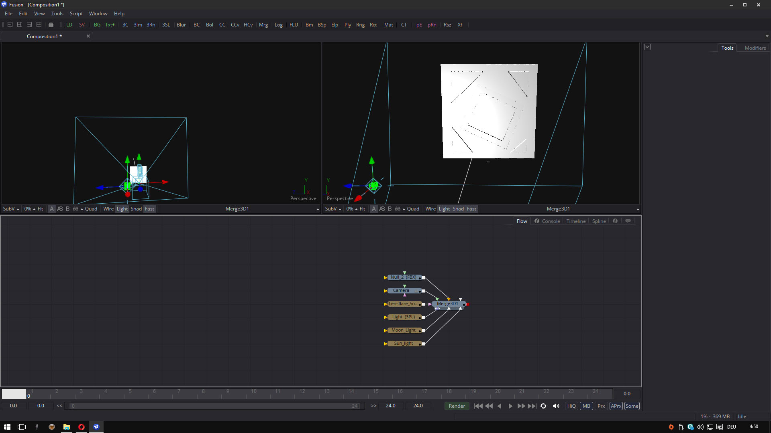Screen dimensions: 771x433
Task: Jump to the first frame
Action: (478, 406)
